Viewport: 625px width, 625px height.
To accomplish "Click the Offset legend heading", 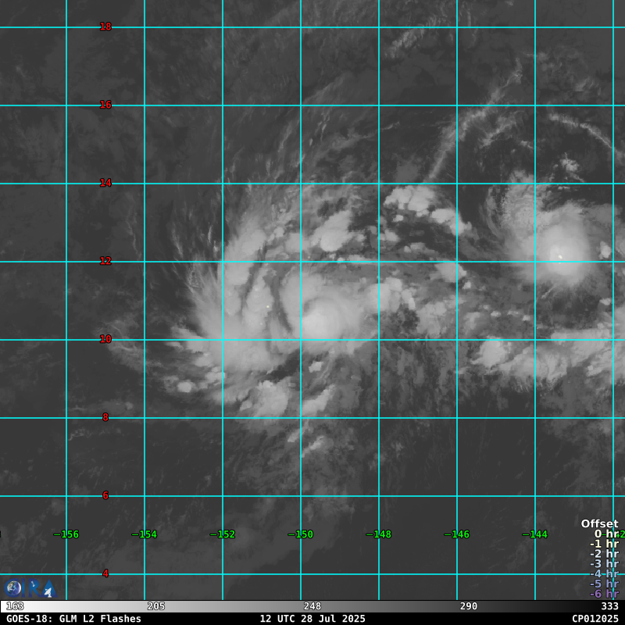I will [x=599, y=524].
